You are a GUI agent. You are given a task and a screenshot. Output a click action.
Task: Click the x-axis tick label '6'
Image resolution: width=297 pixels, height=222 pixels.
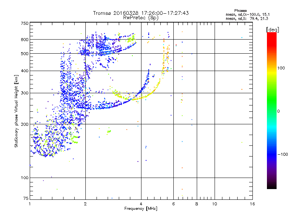[x=173, y=204]
